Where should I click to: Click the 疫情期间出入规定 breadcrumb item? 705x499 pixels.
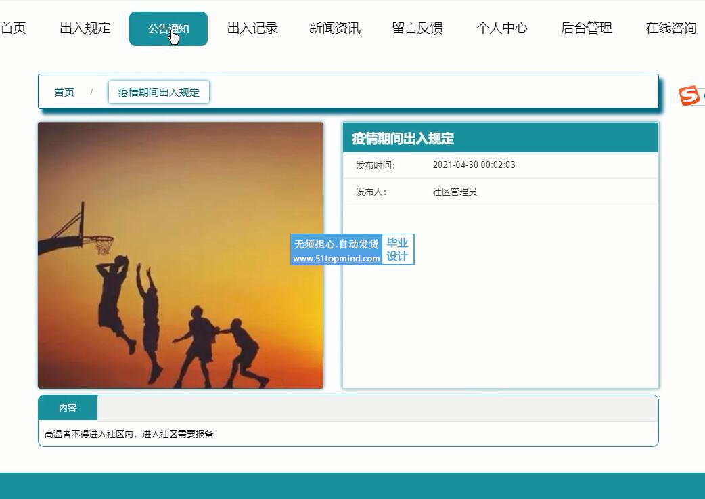pos(159,92)
